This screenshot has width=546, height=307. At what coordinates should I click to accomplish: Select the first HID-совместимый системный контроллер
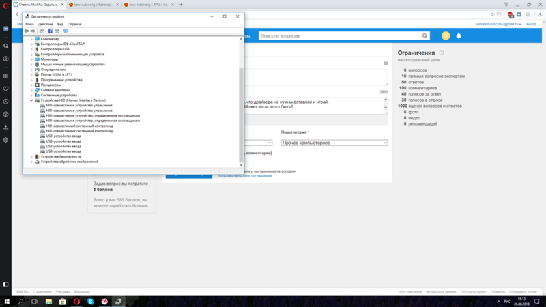[x=79, y=126]
